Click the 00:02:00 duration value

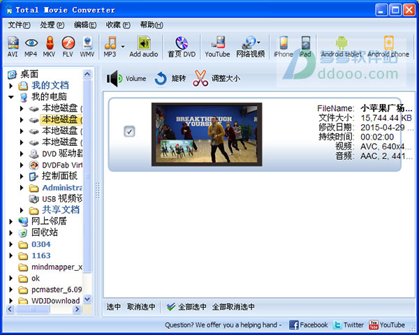[377, 137]
